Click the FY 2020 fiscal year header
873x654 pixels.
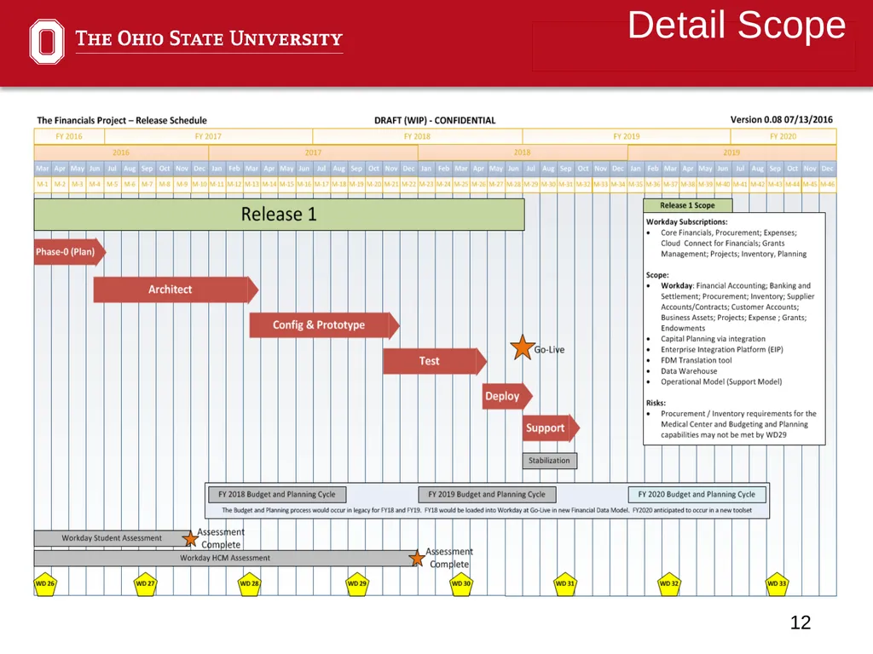(783, 136)
